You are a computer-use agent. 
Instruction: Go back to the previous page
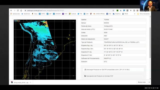[11, 10]
